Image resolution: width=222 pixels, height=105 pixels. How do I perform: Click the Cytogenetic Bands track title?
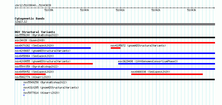[30, 18]
